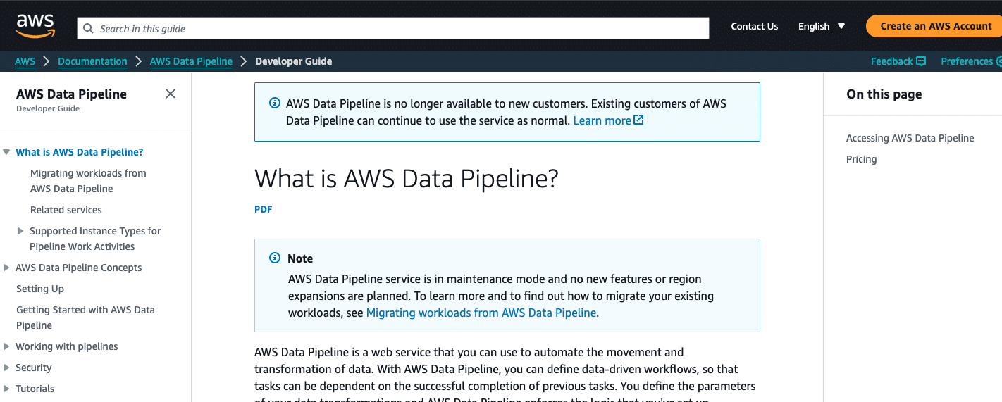Collapse the What is AWS Data Pipeline section
Image resolution: width=1002 pixels, height=402 pixels.
pos(6,152)
